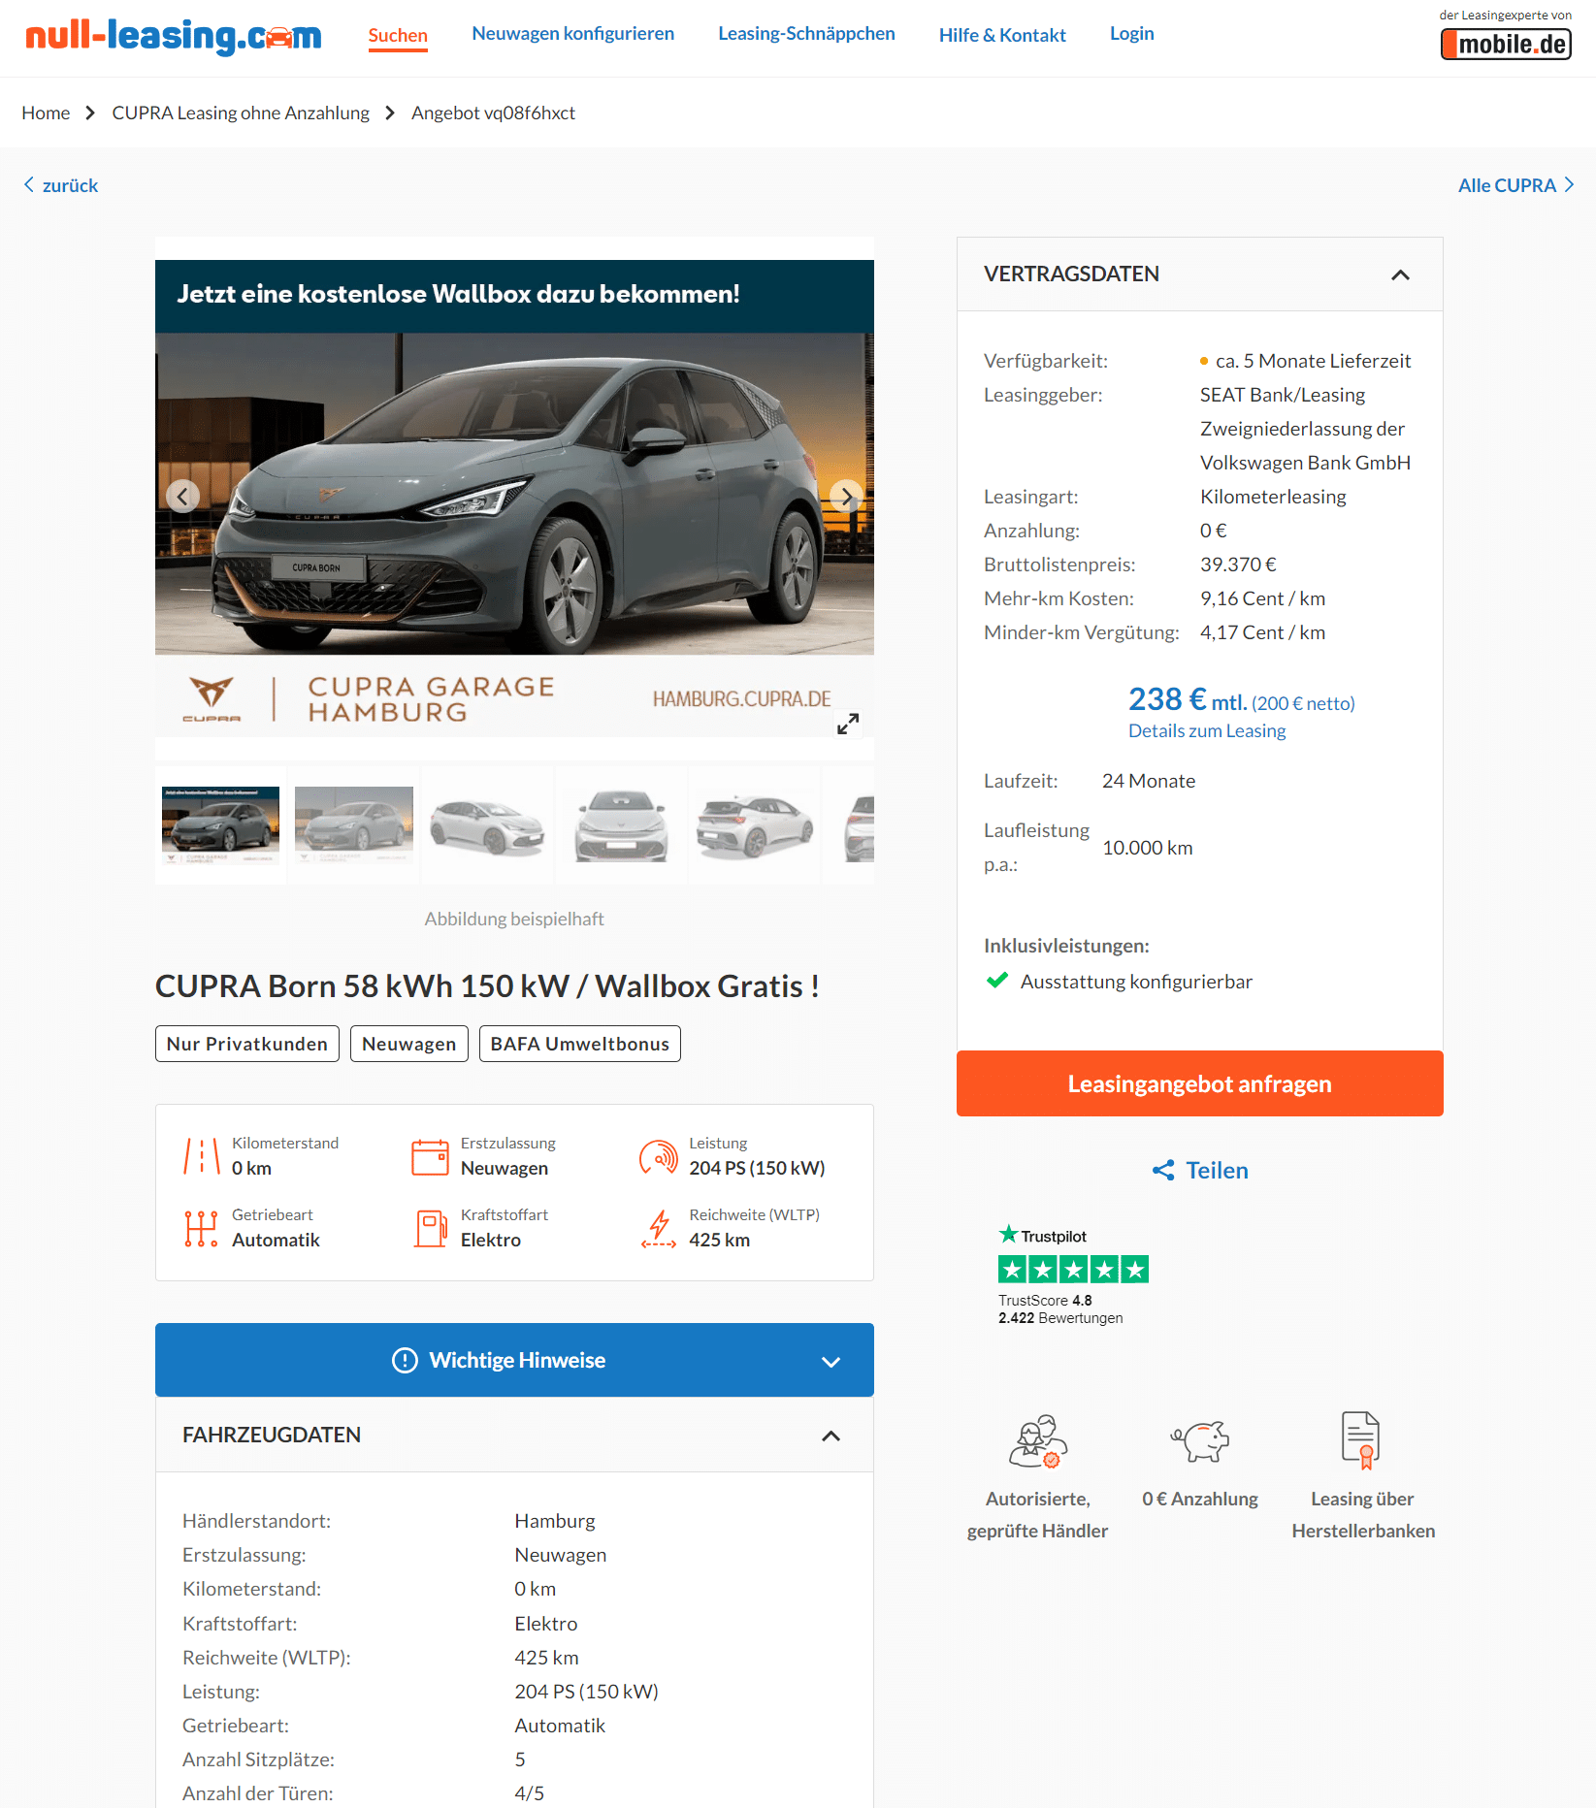Screen dimensions: 1596x1808
Task: Click the Hamburg Händlerstandort value
Action: (555, 1521)
